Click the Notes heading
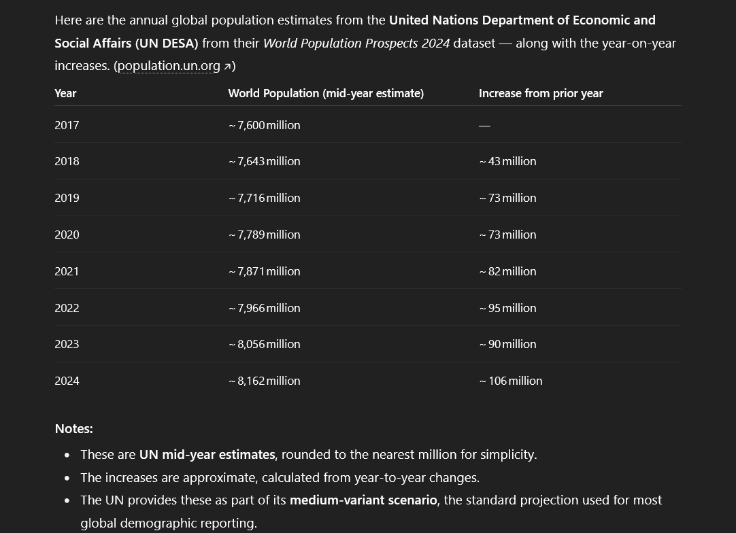Image resolution: width=736 pixels, height=533 pixels. (x=73, y=428)
